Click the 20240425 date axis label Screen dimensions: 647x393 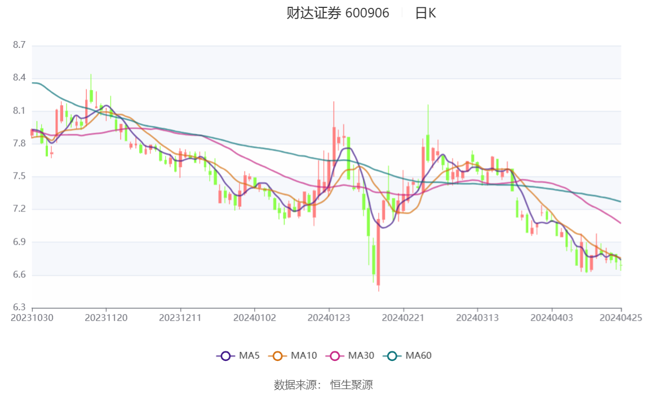(x=621, y=318)
